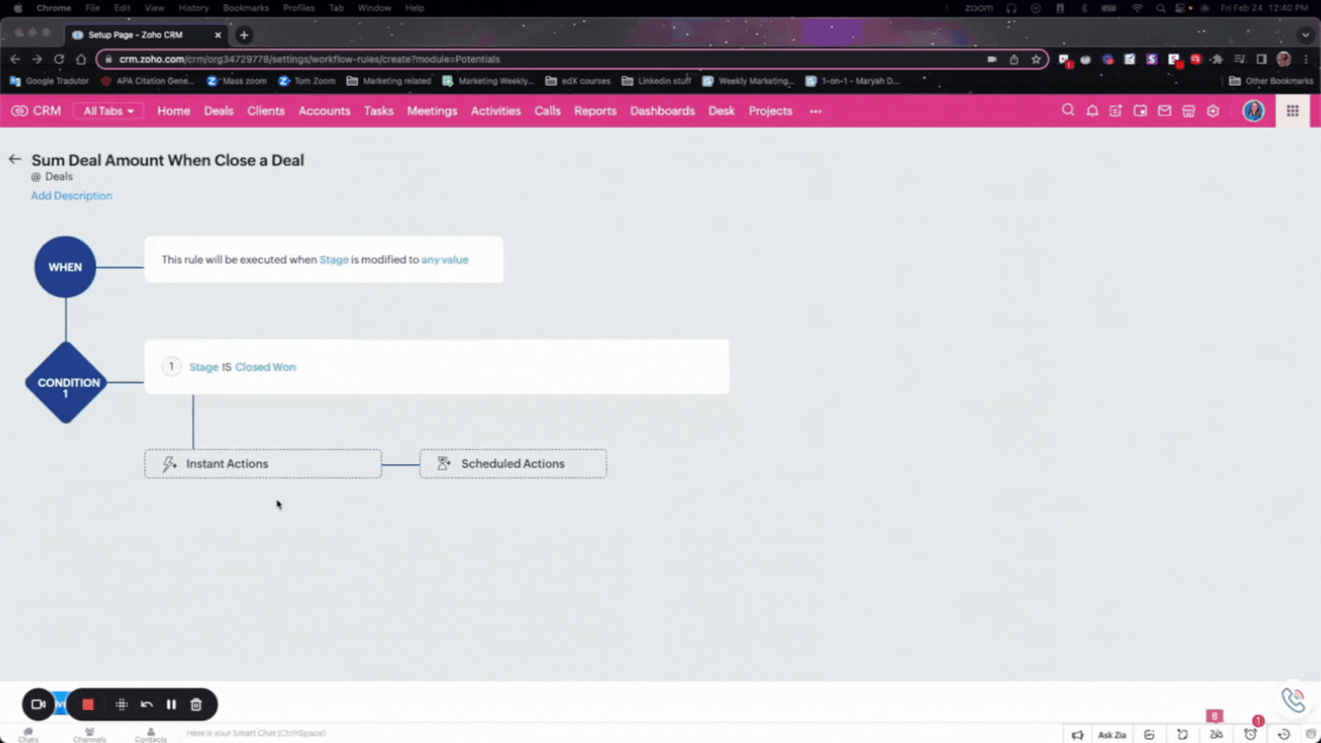The height and width of the screenshot is (743, 1321).
Task: Click the back arrow beside the rule title
Action: point(14,159)
